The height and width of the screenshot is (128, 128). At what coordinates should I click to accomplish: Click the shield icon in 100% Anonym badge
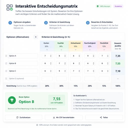click(98, 6)
